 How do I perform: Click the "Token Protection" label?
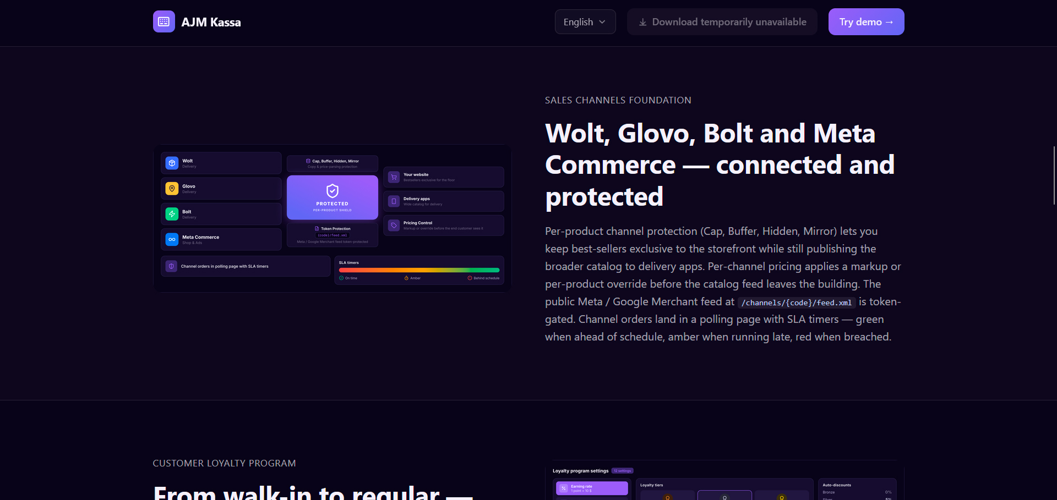(336, 229)
